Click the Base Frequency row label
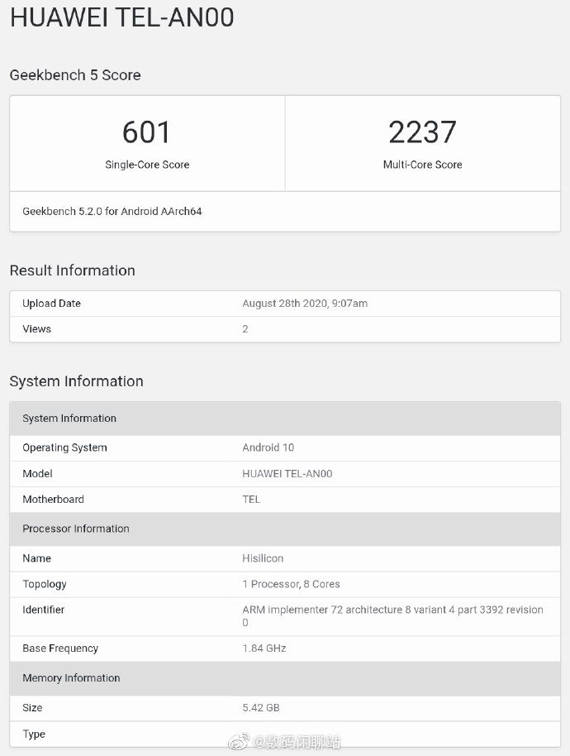The width and height of the screenshot is (570, 756). pos(60,648)
